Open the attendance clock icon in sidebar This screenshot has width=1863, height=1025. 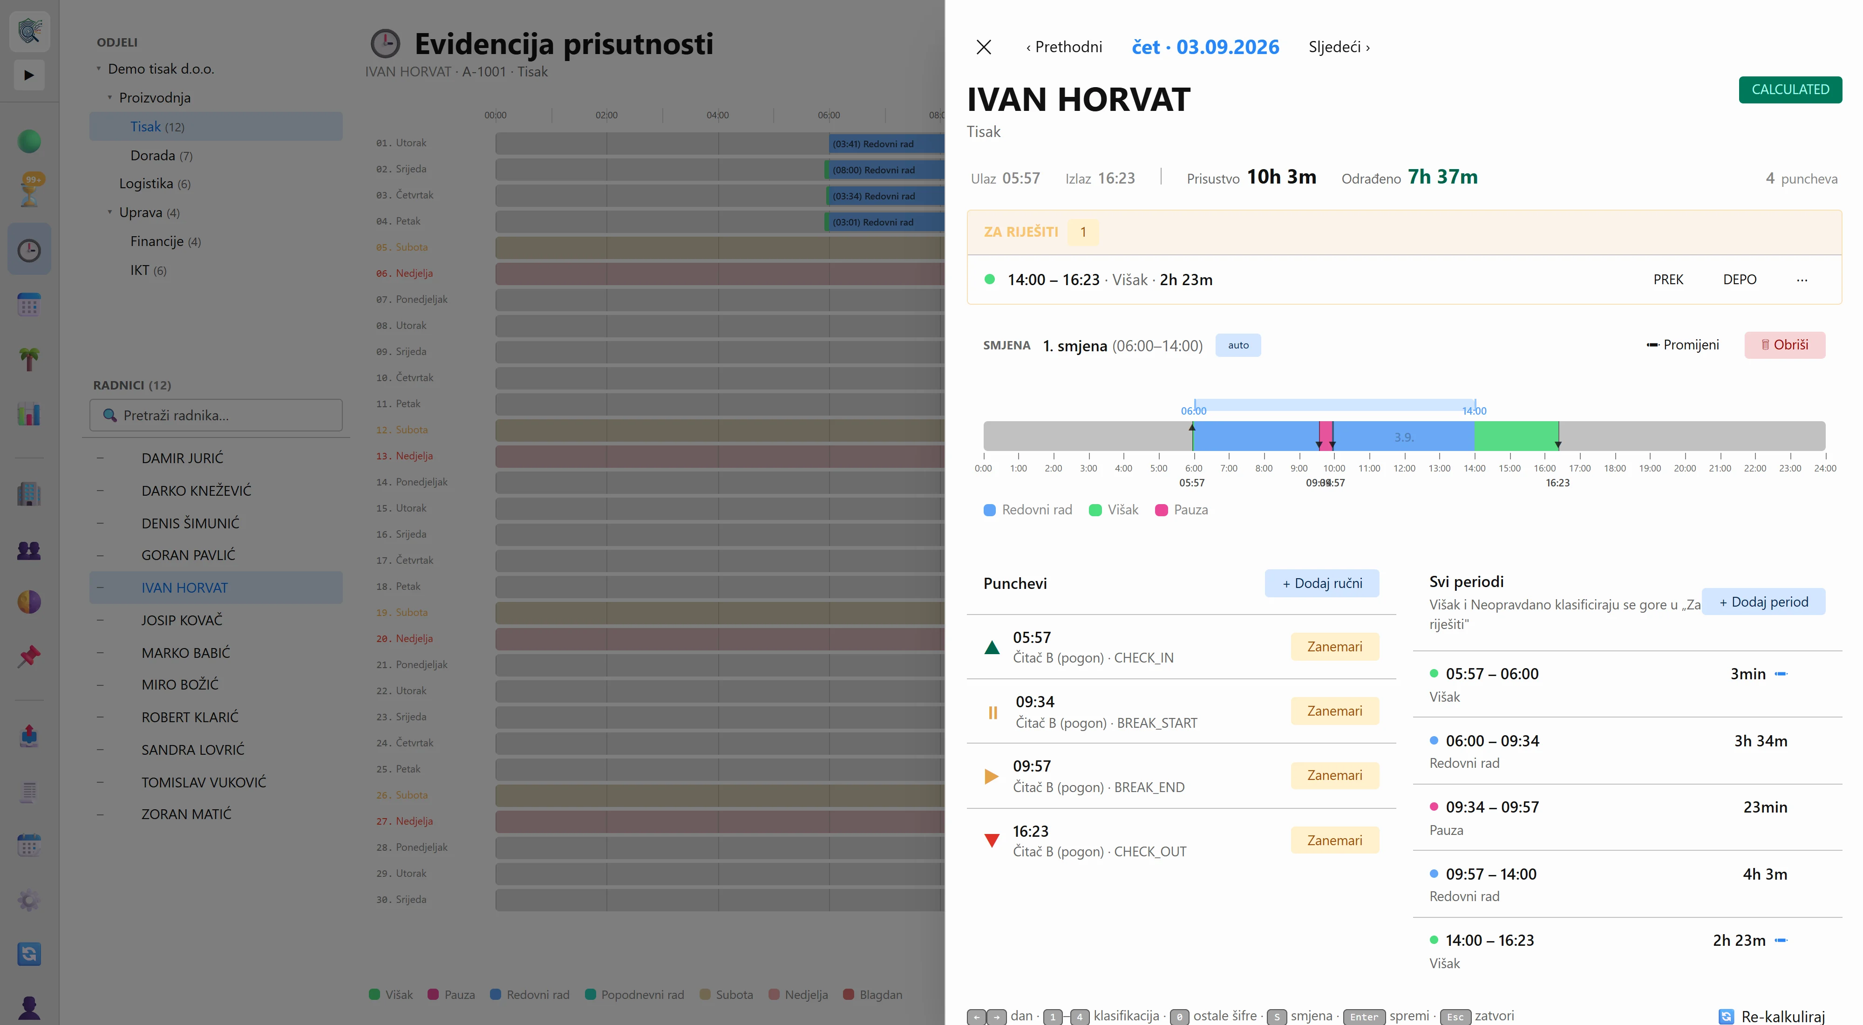pyautogui.click(x=29, y=250)
